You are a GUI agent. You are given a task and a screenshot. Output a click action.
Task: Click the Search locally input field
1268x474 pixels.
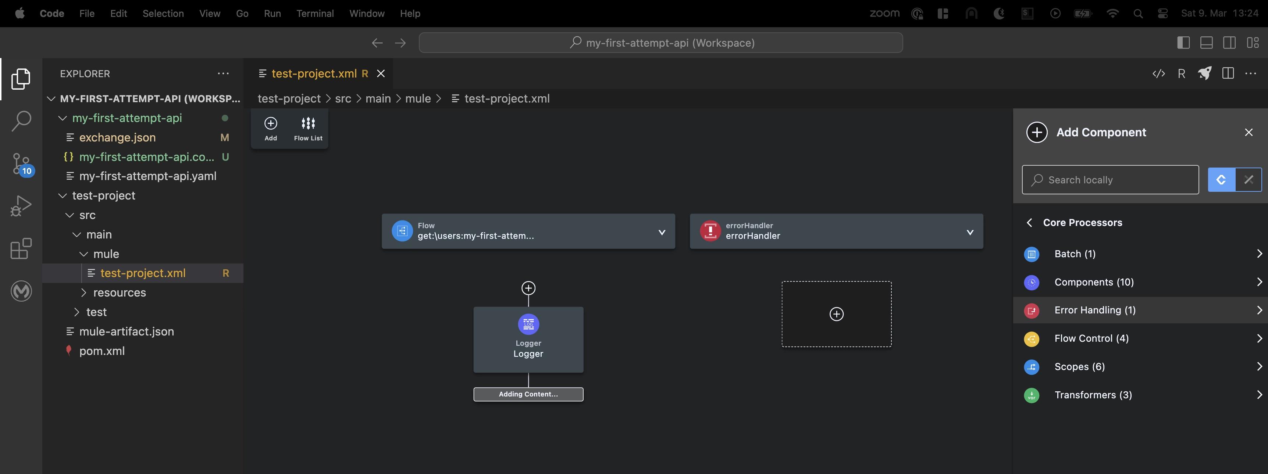[1110, 180]
